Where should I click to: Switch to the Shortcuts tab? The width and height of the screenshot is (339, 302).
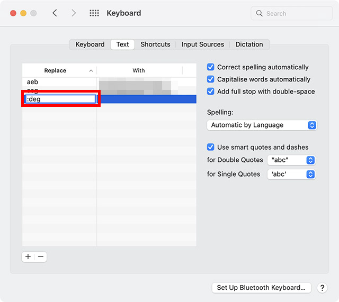(x=155, y=44)
